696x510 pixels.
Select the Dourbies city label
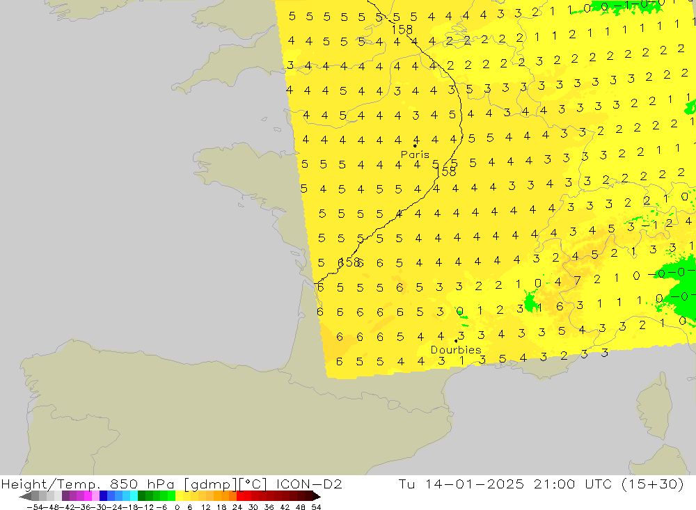pos(455,350)
